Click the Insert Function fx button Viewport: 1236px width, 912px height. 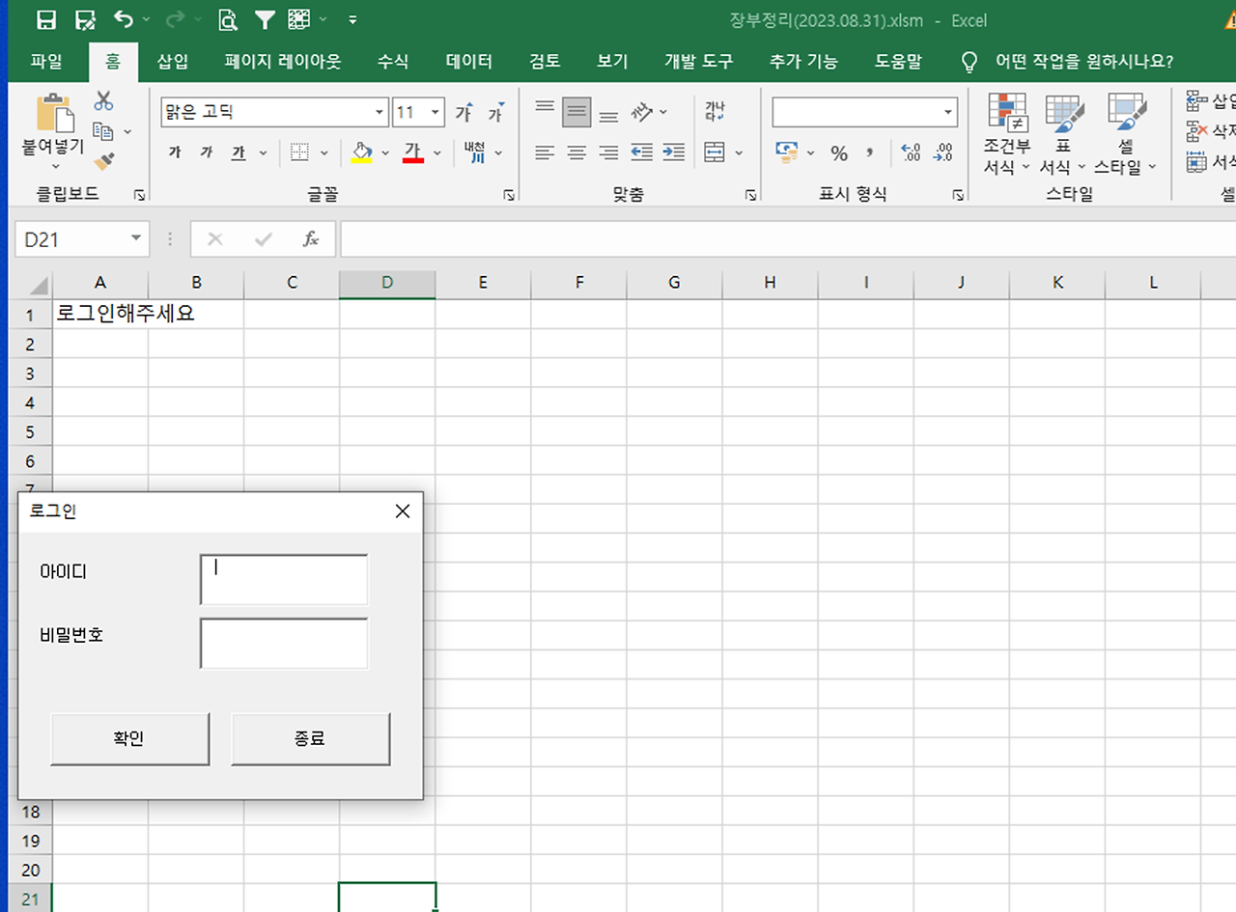(x=311, y=239)
